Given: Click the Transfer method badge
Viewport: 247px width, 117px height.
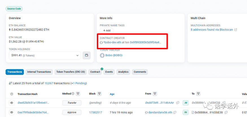Looking at the screenshot, I should [x=72, y=103].
